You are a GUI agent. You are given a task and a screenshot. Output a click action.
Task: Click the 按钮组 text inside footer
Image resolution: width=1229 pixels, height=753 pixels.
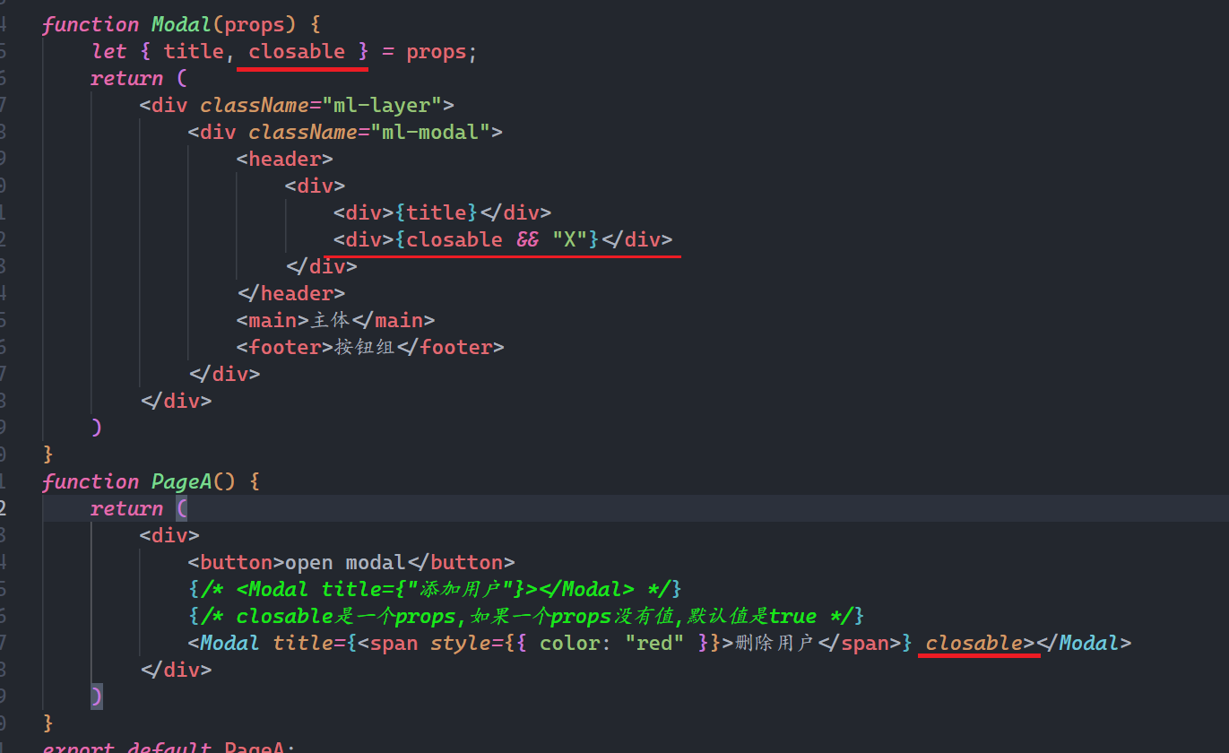(x=365, y=347)
